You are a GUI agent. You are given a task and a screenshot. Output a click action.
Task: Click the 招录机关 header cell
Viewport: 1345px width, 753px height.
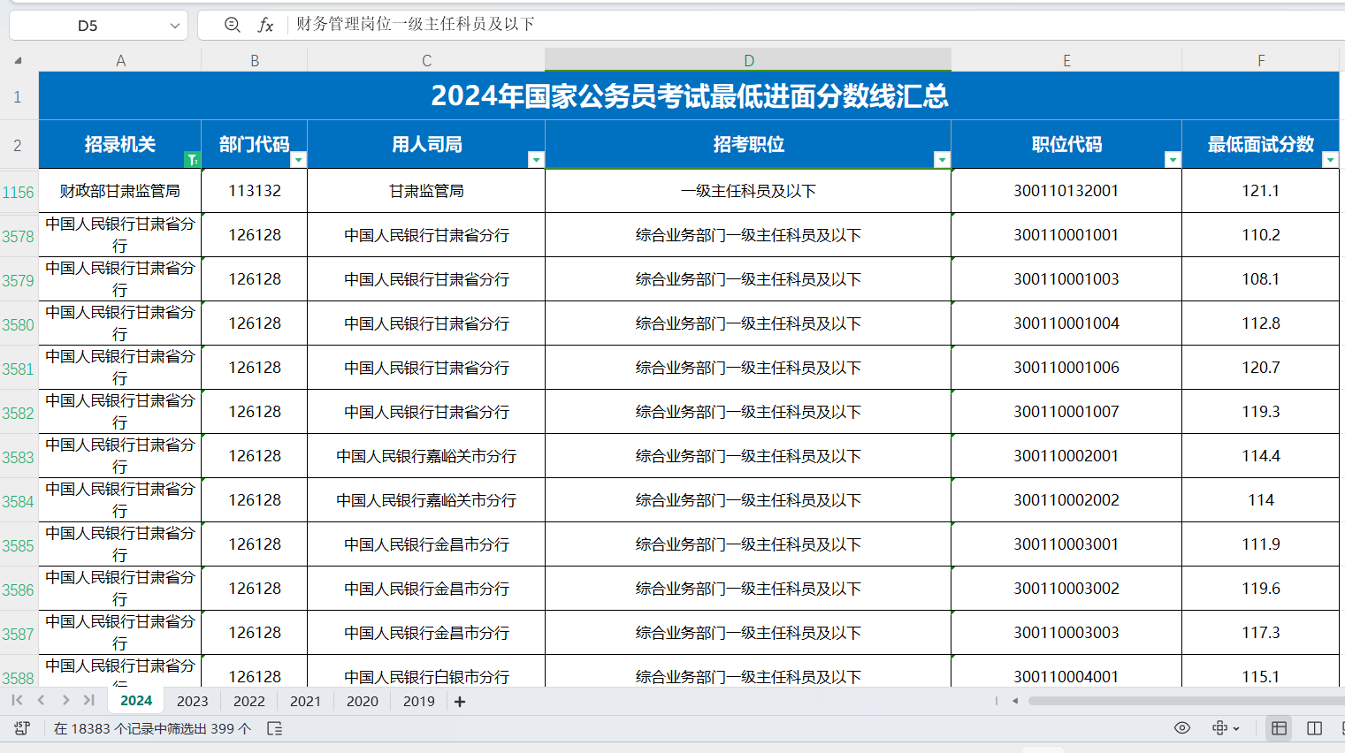pyautogui.click(x=120, y=144)
